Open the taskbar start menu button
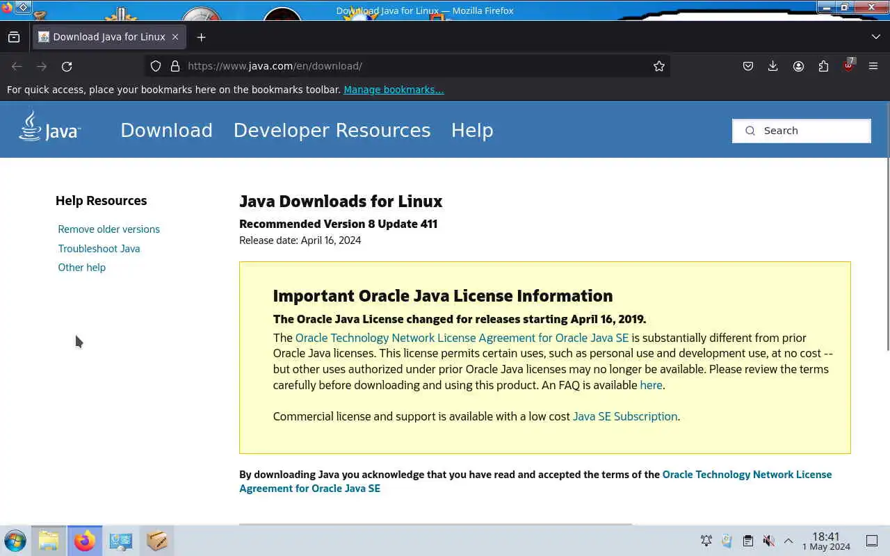 [15, 541]
